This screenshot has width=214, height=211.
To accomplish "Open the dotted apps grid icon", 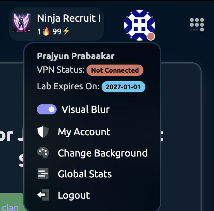I will [197, 25].
